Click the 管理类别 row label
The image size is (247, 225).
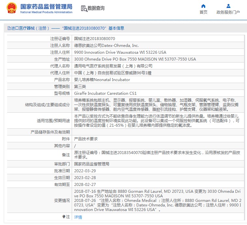pos(62,86)
